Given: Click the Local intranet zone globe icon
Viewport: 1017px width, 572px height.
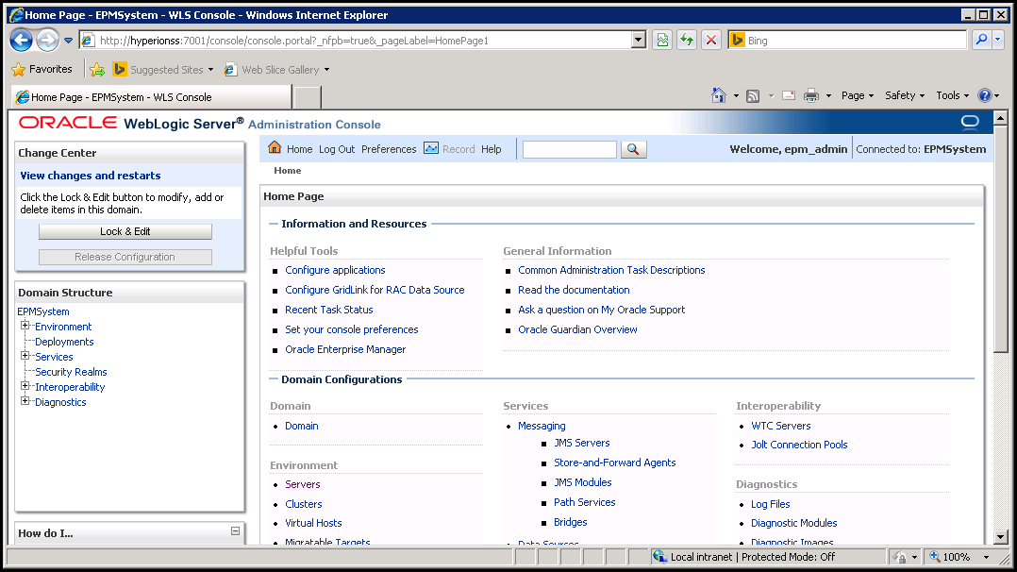Looking at the screenshot, I should click(660, 556).
